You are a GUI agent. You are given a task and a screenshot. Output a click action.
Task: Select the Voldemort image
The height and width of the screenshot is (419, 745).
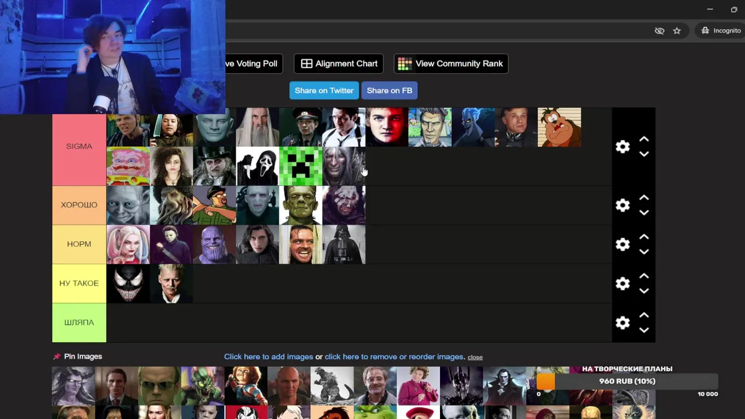coord(258,205)
